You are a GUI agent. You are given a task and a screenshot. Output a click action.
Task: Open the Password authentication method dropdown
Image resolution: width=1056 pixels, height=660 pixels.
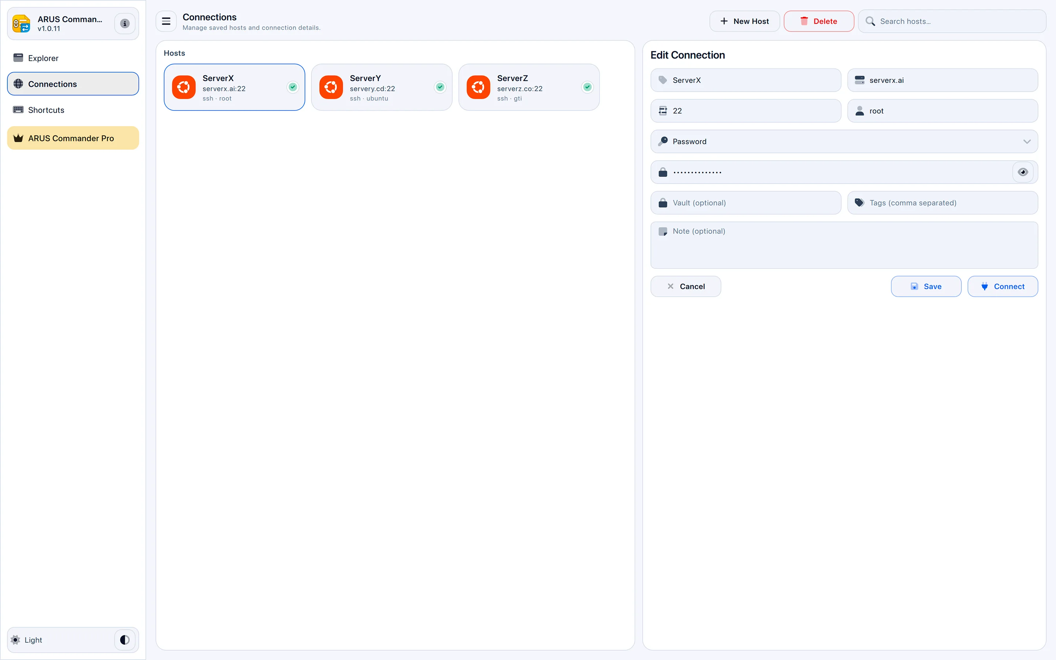[843, 141]
